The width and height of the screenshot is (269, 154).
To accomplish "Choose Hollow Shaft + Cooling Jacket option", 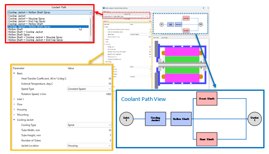I will click(26, 32).
